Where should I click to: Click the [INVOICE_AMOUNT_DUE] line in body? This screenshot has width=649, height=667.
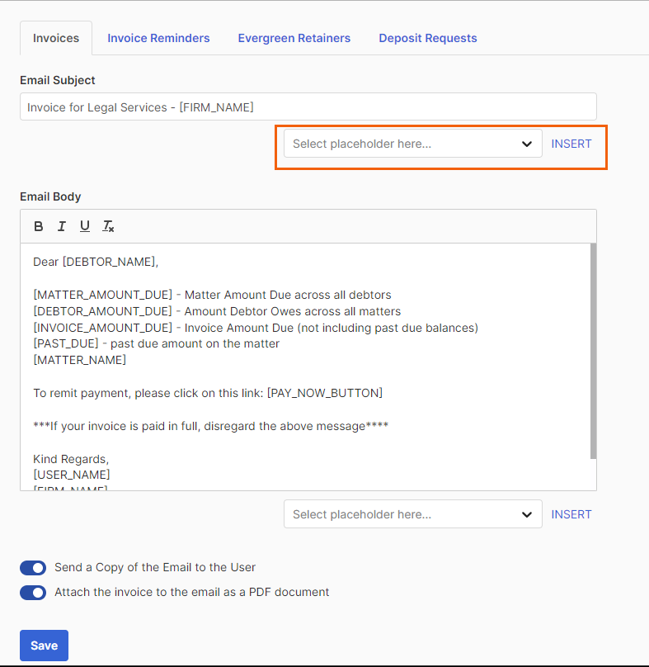[x=256, y=328]
